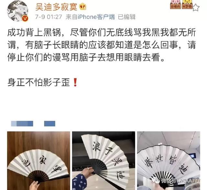Open the 来自iPhone客户端 source link
Viewport: 207px width, 190px height.
(x=90, y=17)
